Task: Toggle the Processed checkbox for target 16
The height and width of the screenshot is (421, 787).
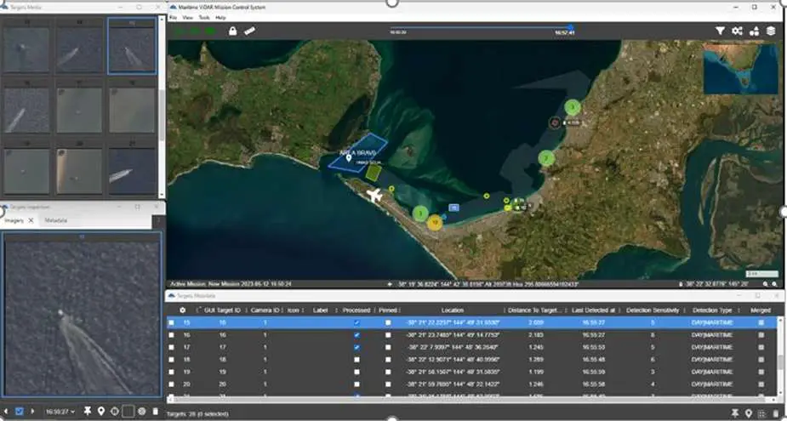Action: tap(356, 335)
